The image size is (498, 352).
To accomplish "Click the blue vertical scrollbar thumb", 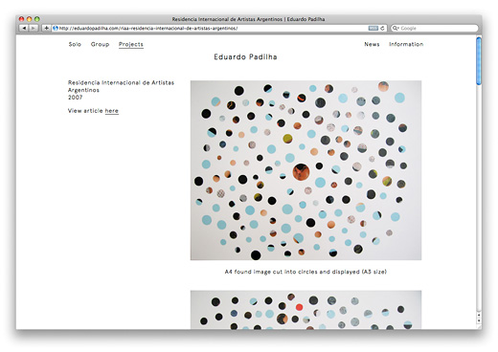I will pos(479,60).
